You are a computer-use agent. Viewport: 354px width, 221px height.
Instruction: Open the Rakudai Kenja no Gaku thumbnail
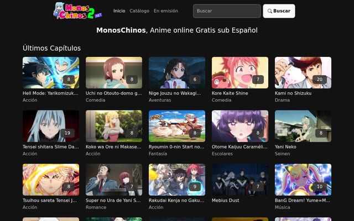[x=177, y=180]
